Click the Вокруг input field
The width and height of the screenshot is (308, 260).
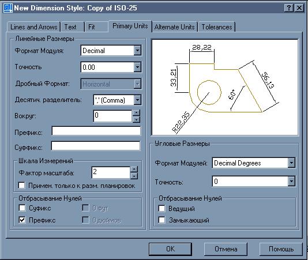pos(112,116)
